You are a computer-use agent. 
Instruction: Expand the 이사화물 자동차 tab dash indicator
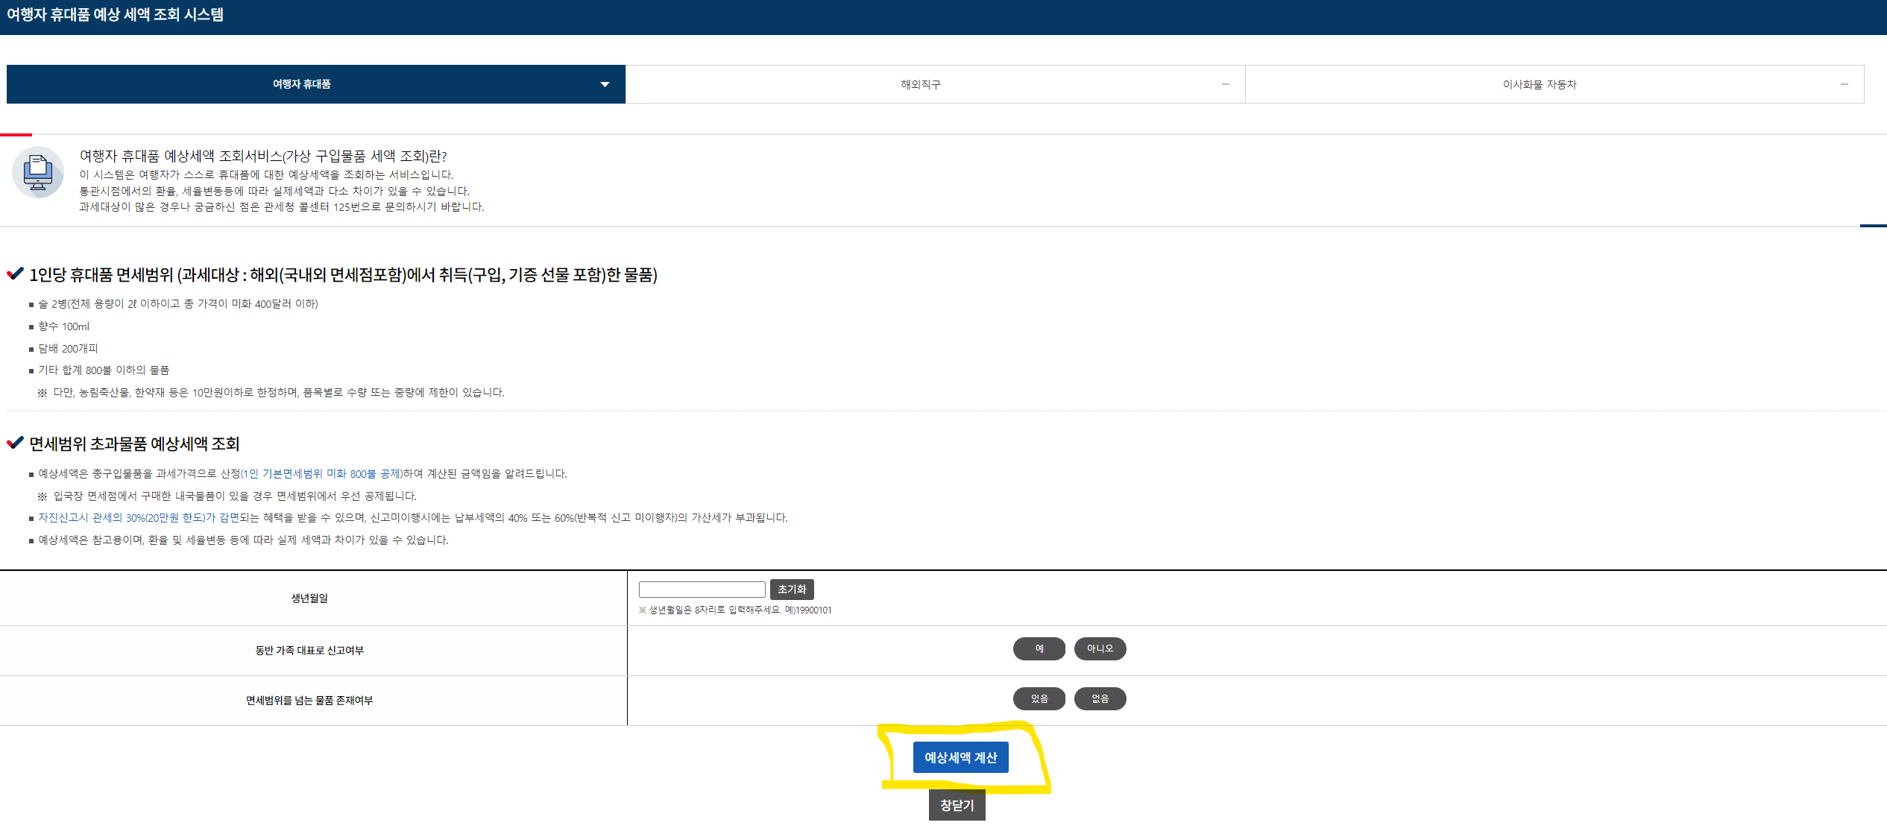point(1844,84)
